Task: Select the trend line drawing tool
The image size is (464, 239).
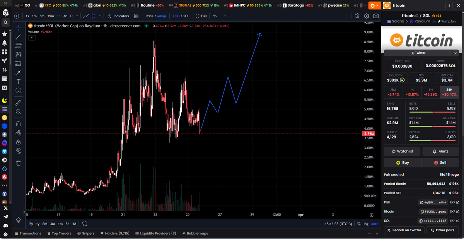Action: [18, 37]
